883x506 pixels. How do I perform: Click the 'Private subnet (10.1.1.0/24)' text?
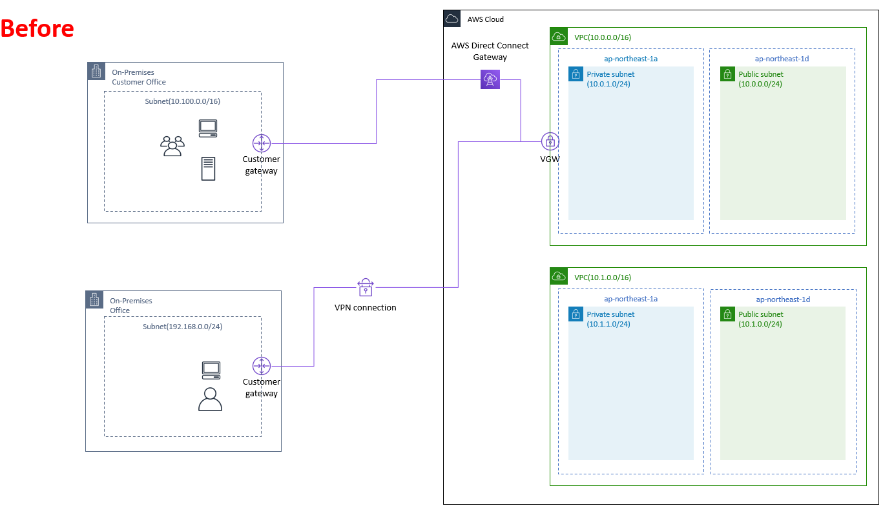[611, 319]
